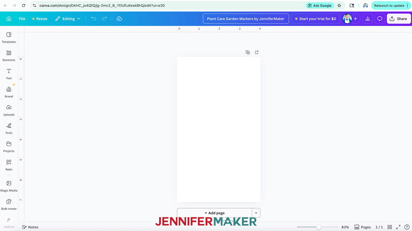Click Start your trial for $0
This screenshot has height=231, width=412.
[316, 19]
